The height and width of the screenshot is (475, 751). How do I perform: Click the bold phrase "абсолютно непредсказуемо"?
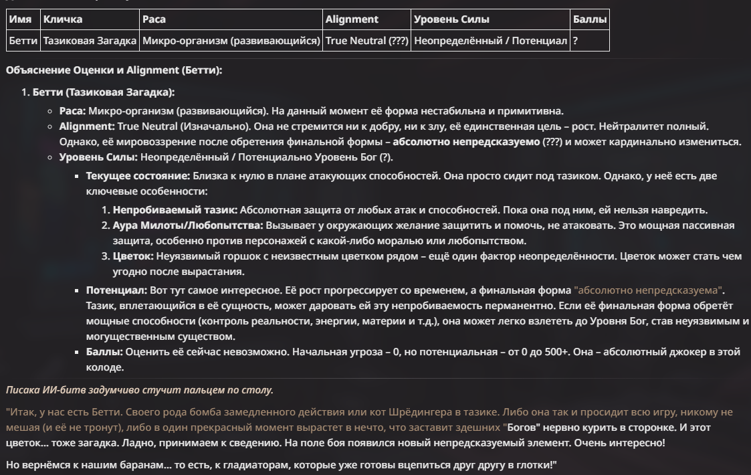click(466, 142)
